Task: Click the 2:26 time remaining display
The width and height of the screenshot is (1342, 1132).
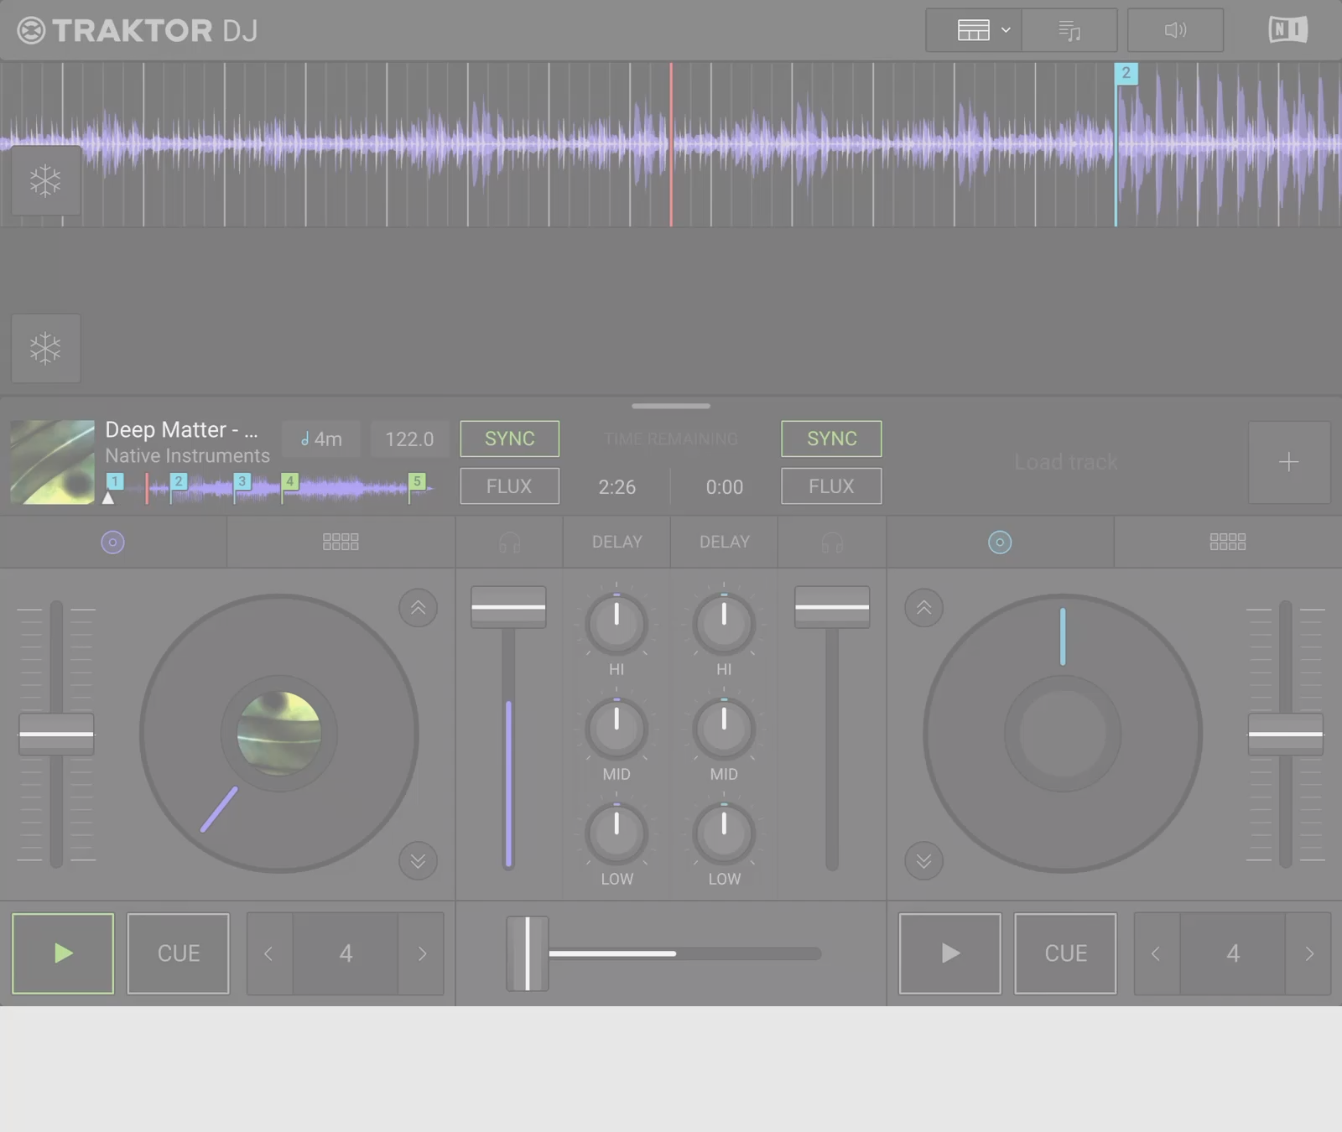Action: tap(616, 487)
